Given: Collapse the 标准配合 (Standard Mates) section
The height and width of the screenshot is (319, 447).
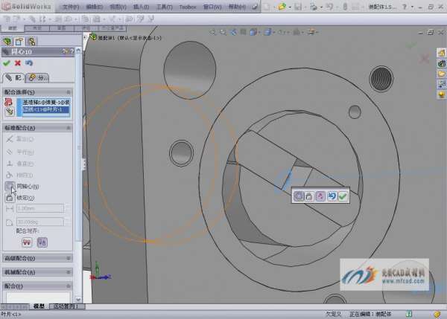Looking at the screenshot, I should pos(70,128).
